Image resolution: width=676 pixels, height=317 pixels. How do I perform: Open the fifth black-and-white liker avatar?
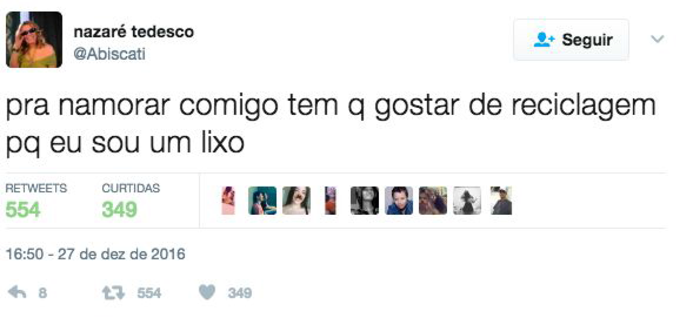tap(365, 201)
